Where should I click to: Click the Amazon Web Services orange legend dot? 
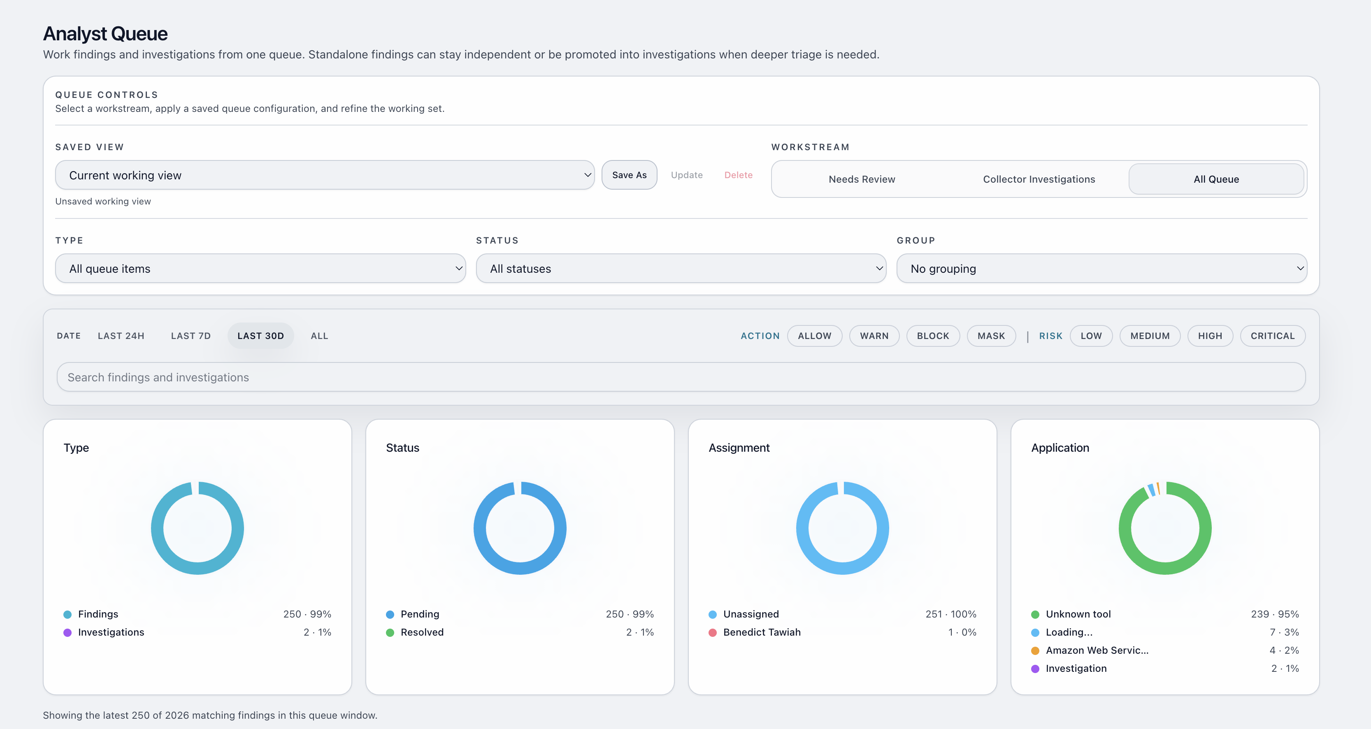(x=1035, y=651)
